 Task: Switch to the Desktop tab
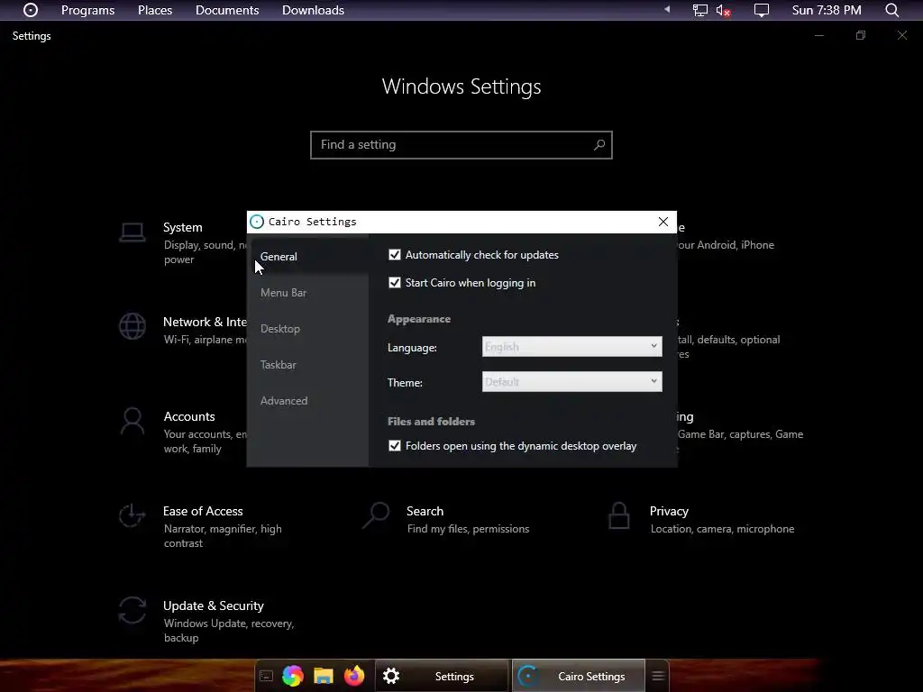pos(308,328)
